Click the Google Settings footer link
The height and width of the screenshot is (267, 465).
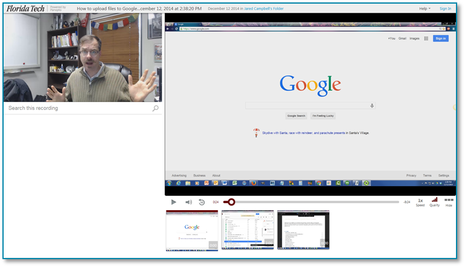tap(444, 176)
